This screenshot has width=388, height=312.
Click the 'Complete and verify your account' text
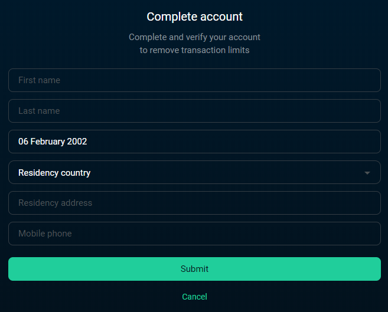[194, 37]
